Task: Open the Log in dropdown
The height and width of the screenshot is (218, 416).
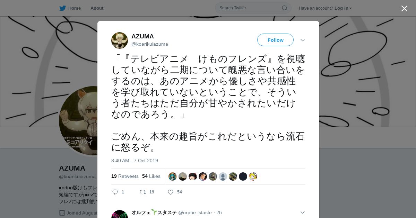Action: point(343,8)
